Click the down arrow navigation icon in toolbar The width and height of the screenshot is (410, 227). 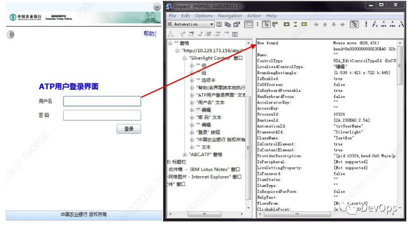(x=334, y=25)
